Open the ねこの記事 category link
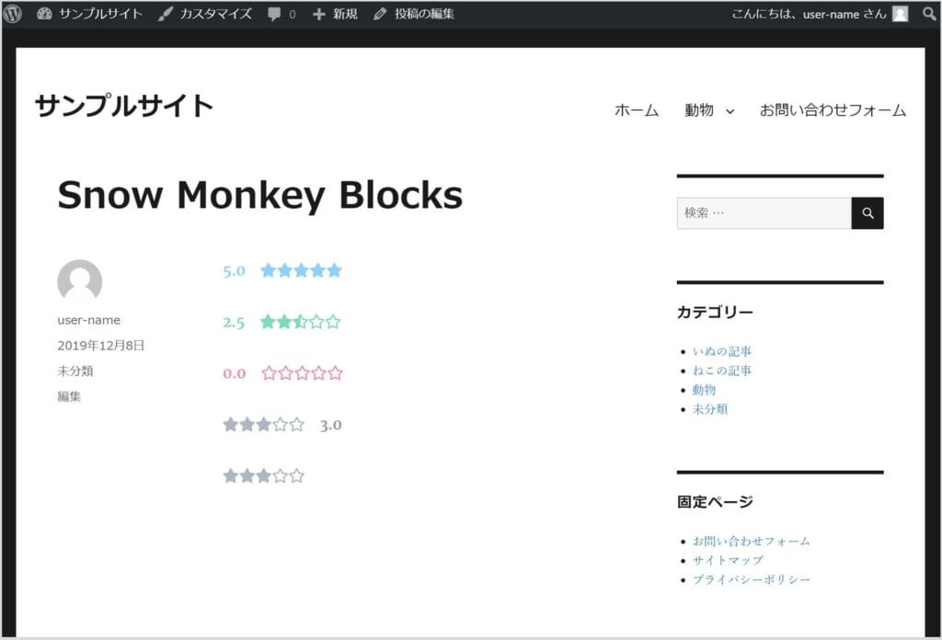Screen dimensions: 942x640 pyautogui.click(x=722, y=371)
